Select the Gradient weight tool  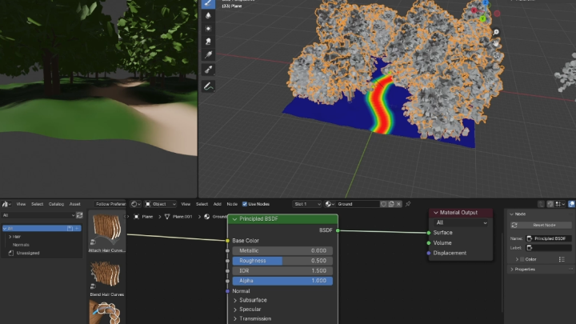click(x=208, y=54)
